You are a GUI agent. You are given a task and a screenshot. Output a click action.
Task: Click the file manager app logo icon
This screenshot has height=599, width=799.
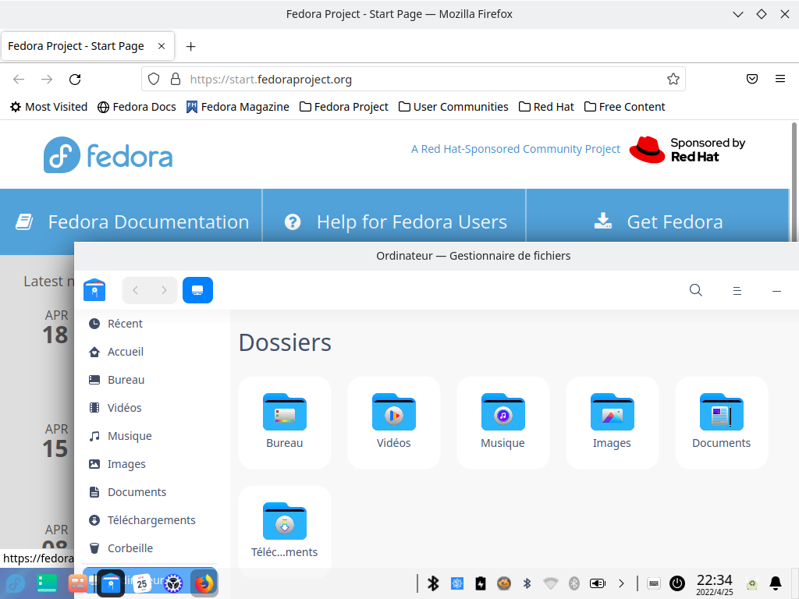(94, 290)
